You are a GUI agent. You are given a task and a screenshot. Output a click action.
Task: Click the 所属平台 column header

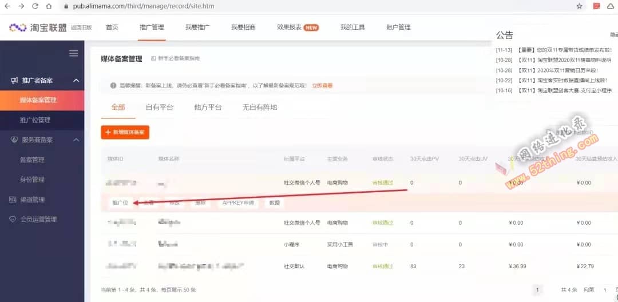click(294, 159)
